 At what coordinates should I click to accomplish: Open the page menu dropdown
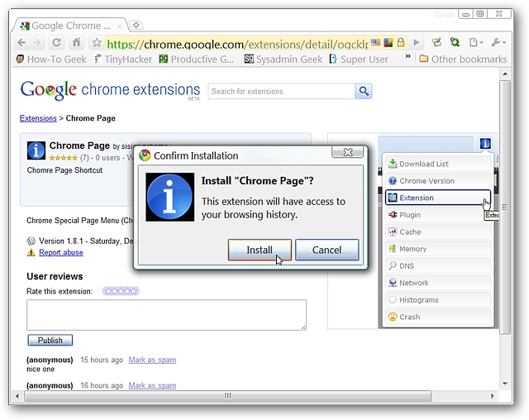(x=476, y=42)
